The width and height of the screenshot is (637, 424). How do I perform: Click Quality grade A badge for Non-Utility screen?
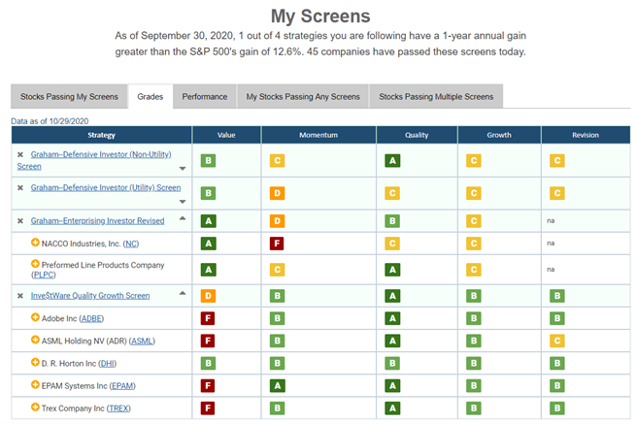tap(392, 161)
